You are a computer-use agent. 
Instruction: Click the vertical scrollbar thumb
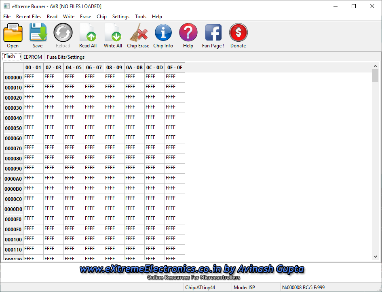375,76
